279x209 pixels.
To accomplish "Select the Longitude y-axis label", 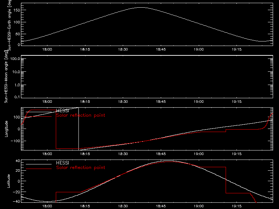I will click(x=6, y=129).
